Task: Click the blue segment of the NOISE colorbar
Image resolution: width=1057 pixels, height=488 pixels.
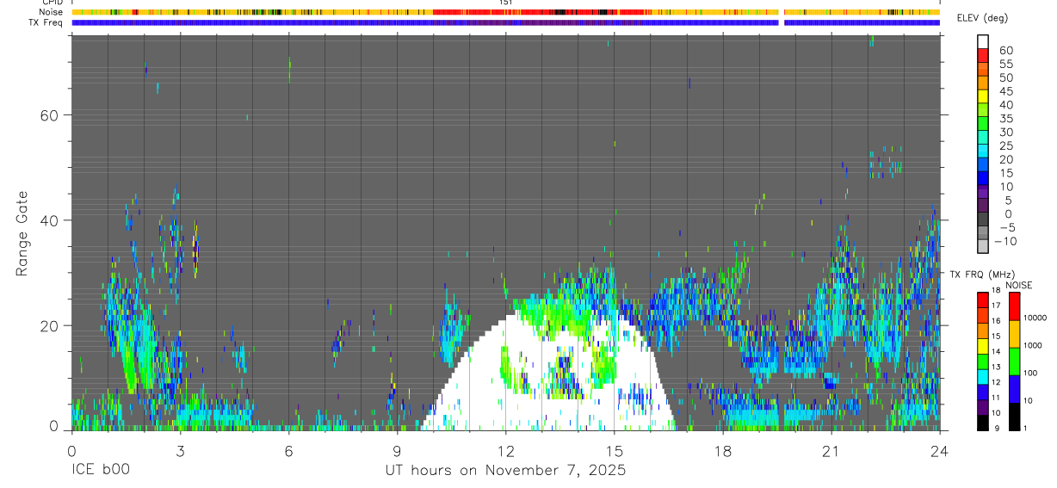Action: coord(1015,389)
